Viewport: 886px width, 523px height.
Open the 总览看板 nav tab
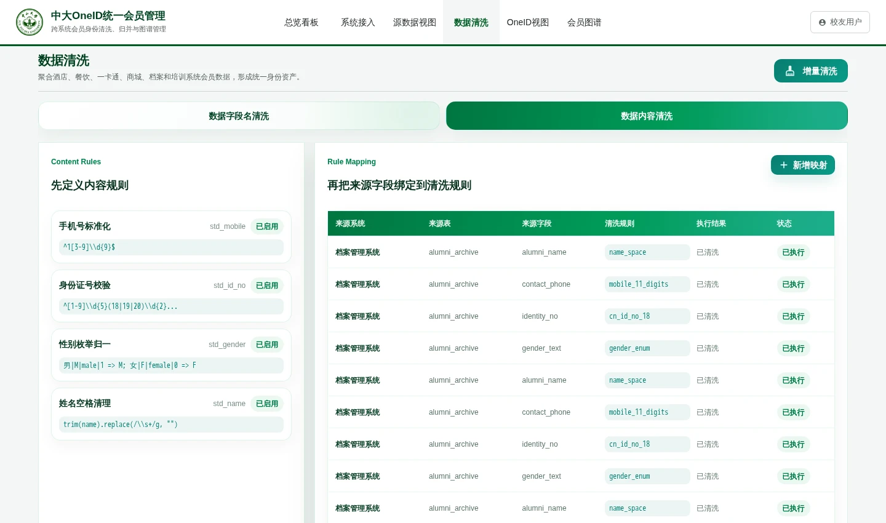click(x=301, y=22)
